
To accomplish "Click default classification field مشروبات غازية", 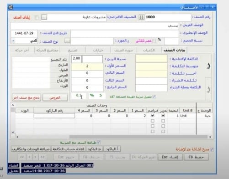I will (76, 17).
